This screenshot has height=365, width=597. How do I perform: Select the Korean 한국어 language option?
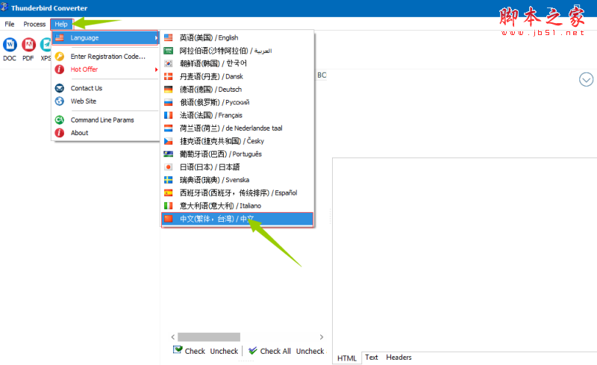coord(237,63)
